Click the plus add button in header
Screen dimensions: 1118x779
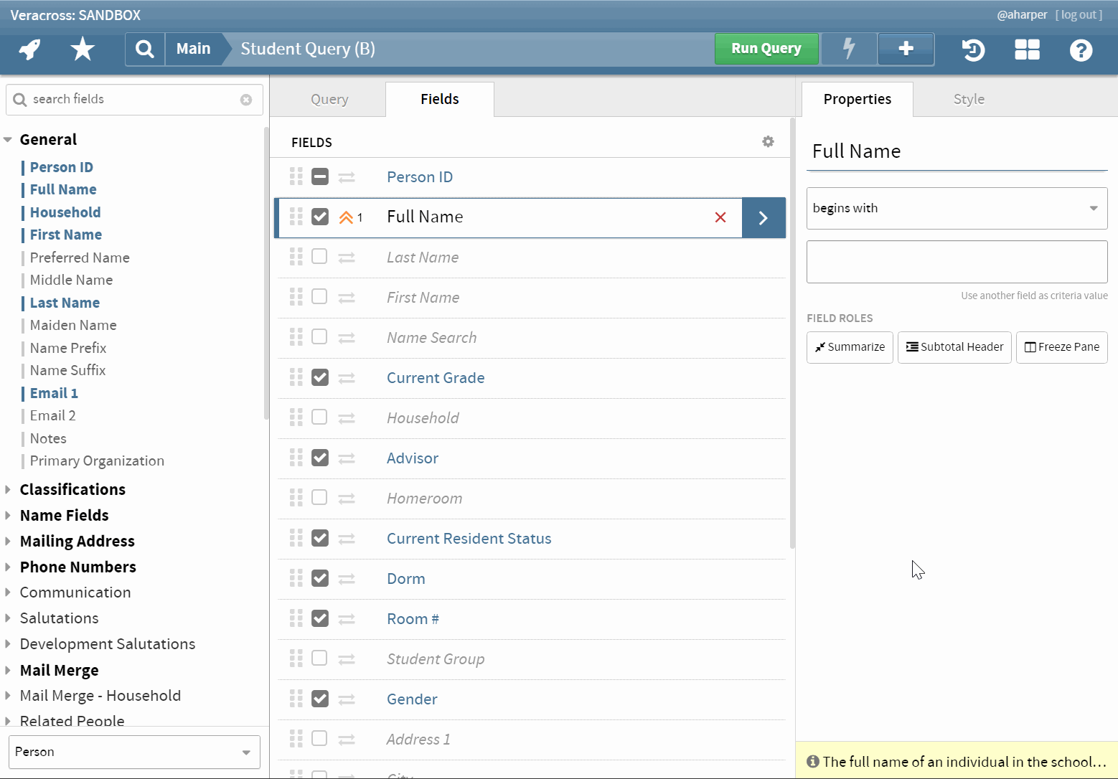(x=906, y=49)
